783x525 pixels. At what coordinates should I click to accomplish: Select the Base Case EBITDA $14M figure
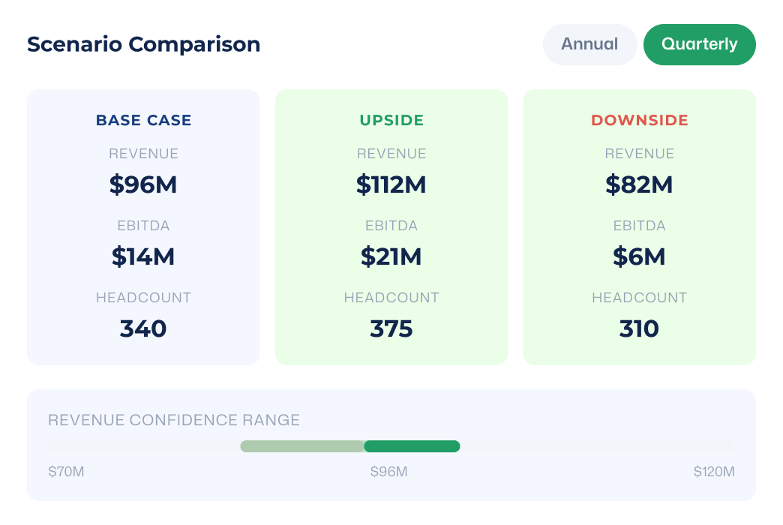click(143, 256)
